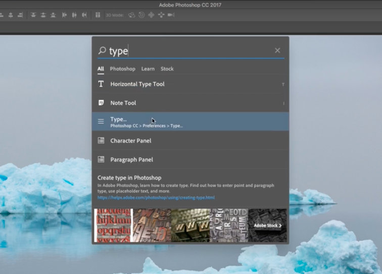Click the '3D Mode:' label in options bar
The height and width of the screenshot is (274, 382).
click(115, 15)
